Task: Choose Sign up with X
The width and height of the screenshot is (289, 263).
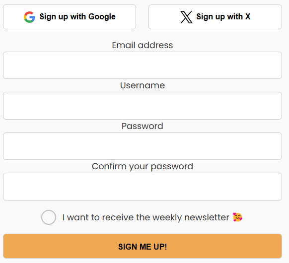Action: (x=216, y=17)
